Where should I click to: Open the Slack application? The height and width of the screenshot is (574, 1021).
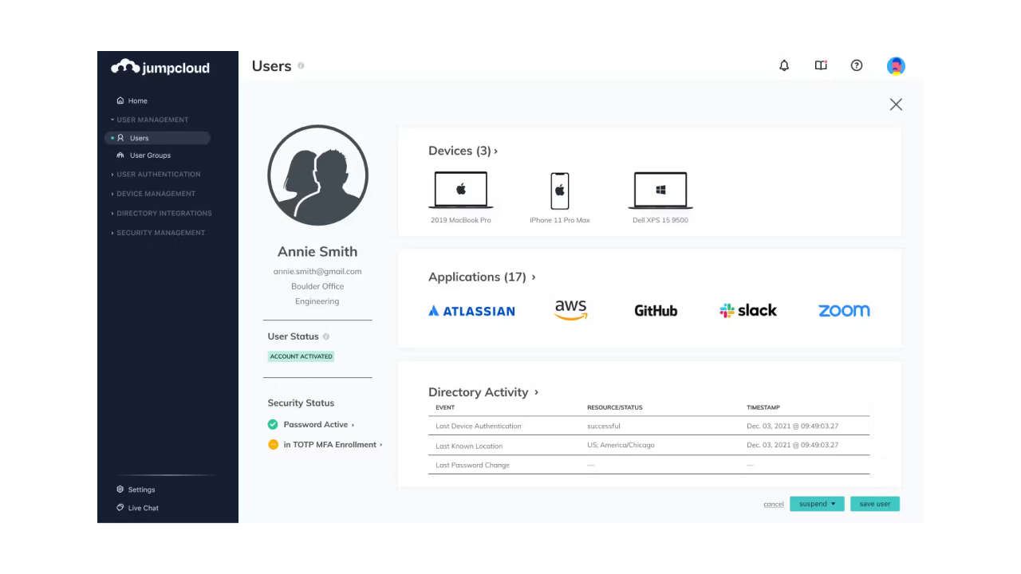(x=748, y=311)
